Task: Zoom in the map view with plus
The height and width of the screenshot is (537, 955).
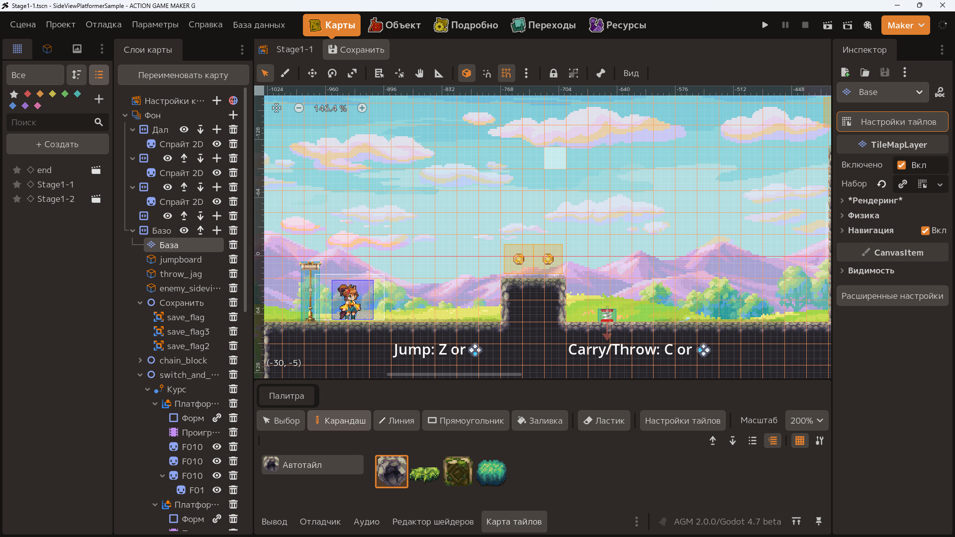Action: click(x=362, y=108)
